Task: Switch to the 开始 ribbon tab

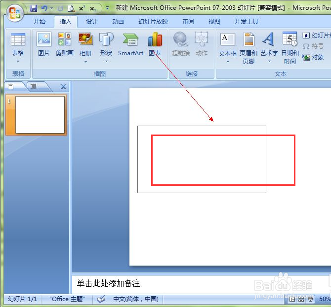Action: point(40,22)
